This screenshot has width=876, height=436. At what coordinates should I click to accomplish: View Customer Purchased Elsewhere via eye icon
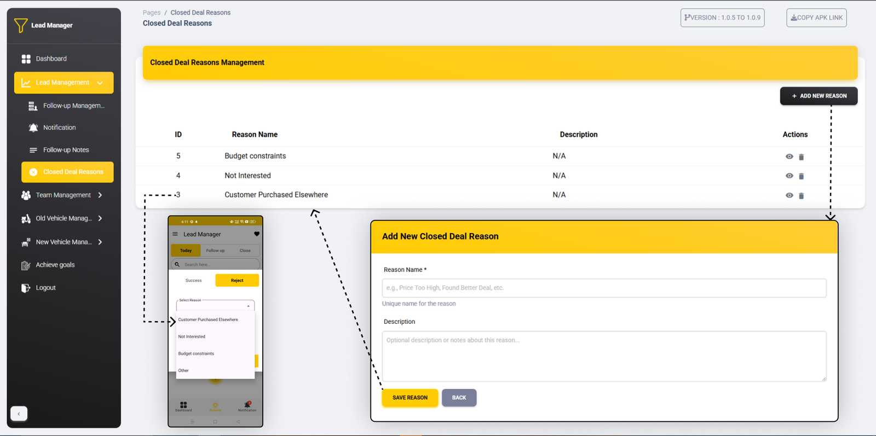click(x=789, y=195)
